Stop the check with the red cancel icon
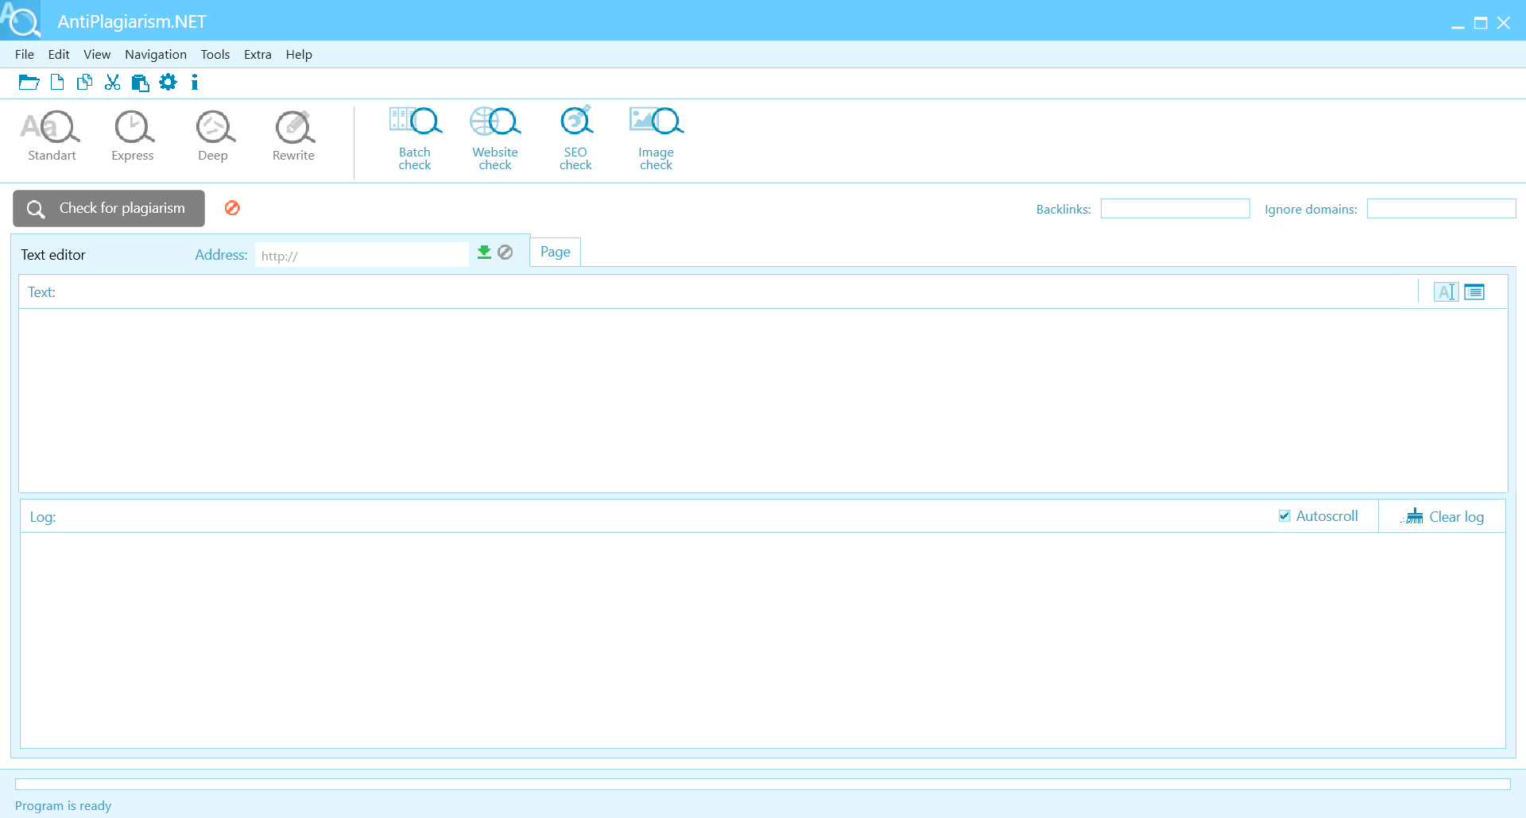 pyautogui.click(x=232, y=208)
